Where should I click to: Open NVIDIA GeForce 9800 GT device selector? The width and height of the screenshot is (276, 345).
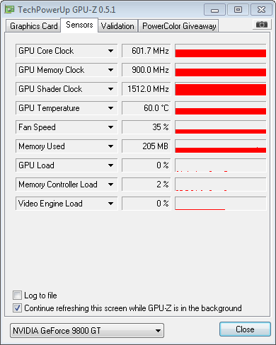87,330
